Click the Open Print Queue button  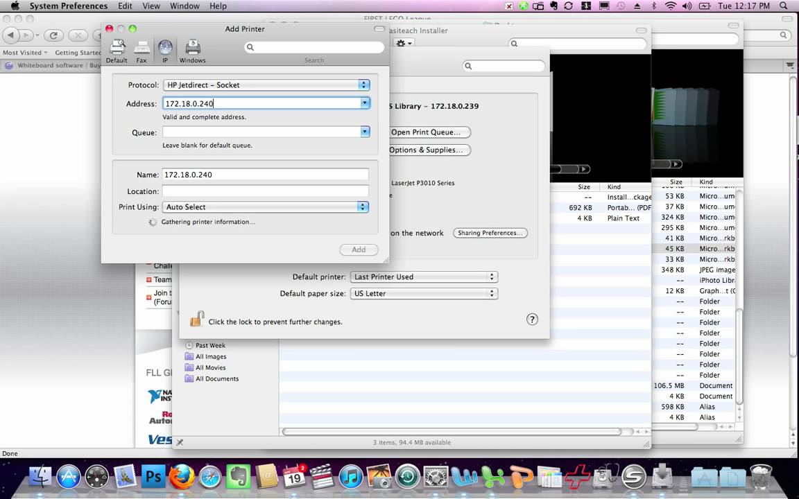click(429, 132)
